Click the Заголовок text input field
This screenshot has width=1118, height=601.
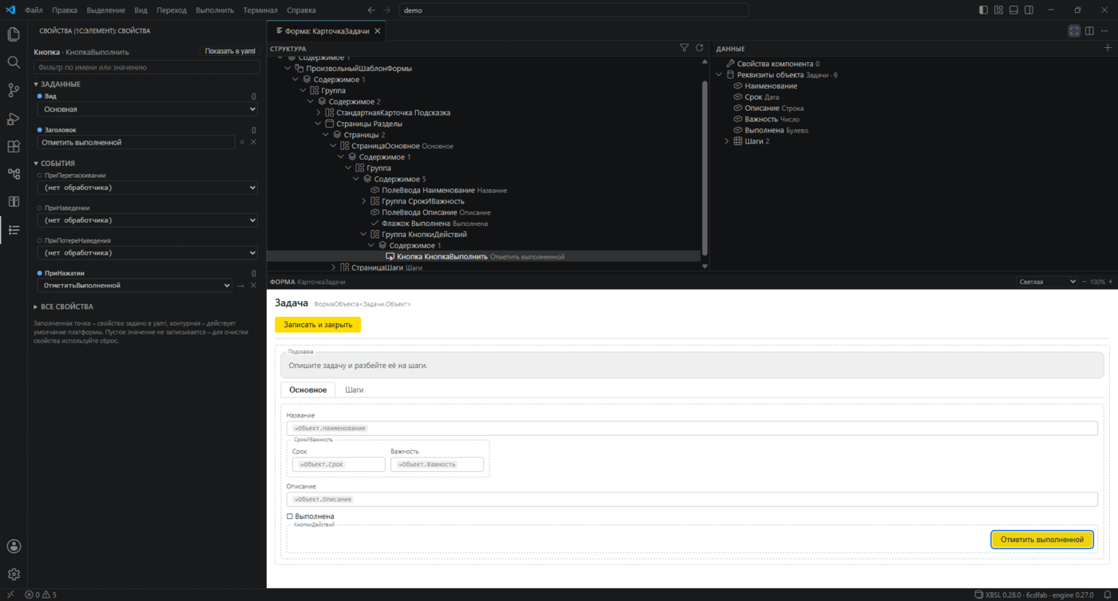coord(136,142)
